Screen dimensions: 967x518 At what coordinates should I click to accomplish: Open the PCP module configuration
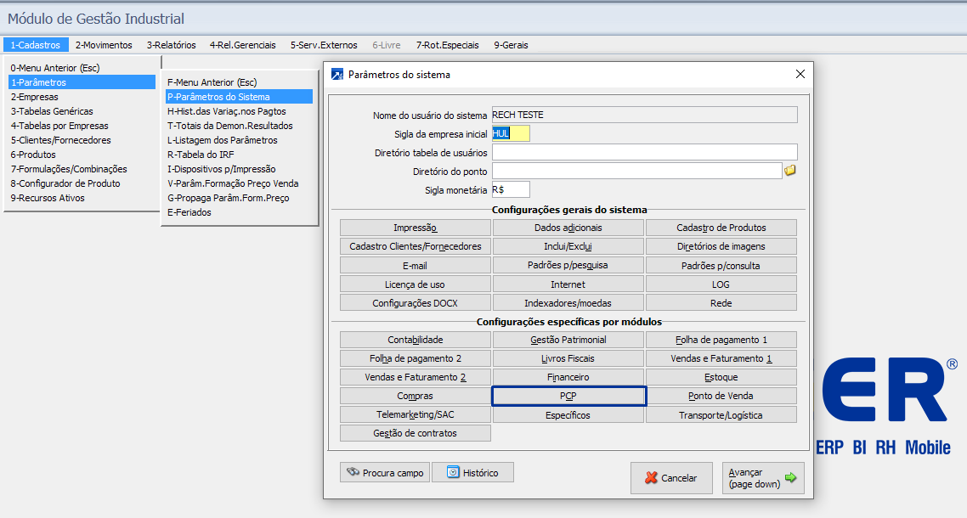point(568,396)
